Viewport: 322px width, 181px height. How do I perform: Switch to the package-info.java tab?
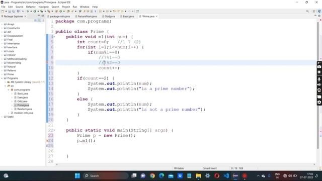point(58,16)
